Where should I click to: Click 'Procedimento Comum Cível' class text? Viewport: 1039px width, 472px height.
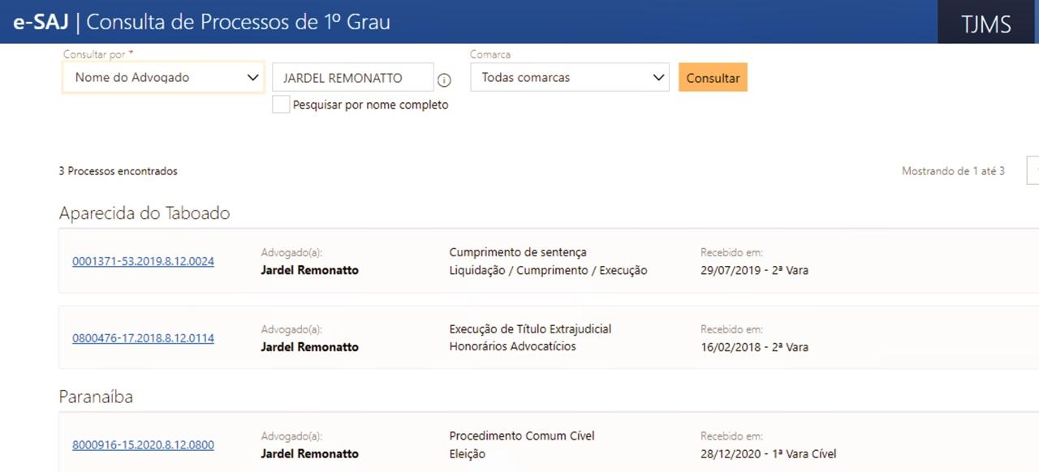[x=522, y=436]
